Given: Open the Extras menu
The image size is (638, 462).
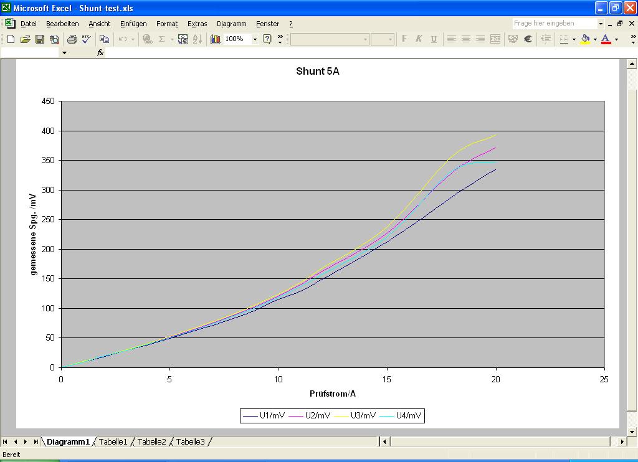Looking at the screenshot, I should [x=197, y=24].
